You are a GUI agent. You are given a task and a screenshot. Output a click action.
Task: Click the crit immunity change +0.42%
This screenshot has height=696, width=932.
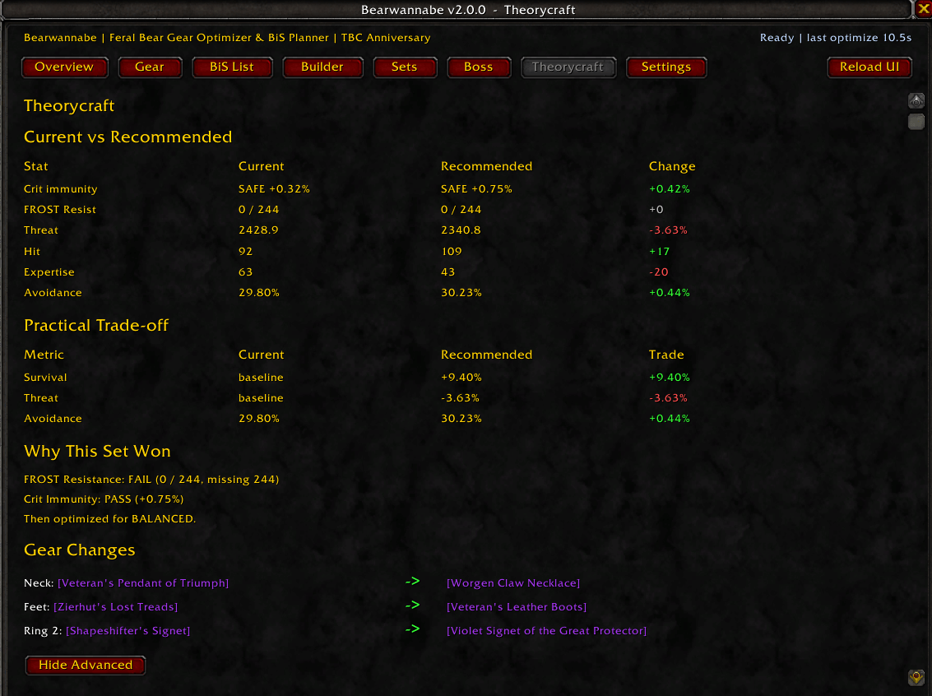(670, 189)
